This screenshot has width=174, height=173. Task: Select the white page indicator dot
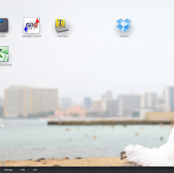(137, 165)
